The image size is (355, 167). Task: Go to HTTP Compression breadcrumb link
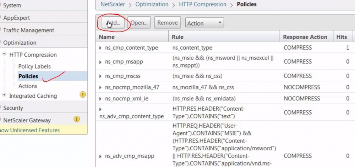(x=203, y=4)
